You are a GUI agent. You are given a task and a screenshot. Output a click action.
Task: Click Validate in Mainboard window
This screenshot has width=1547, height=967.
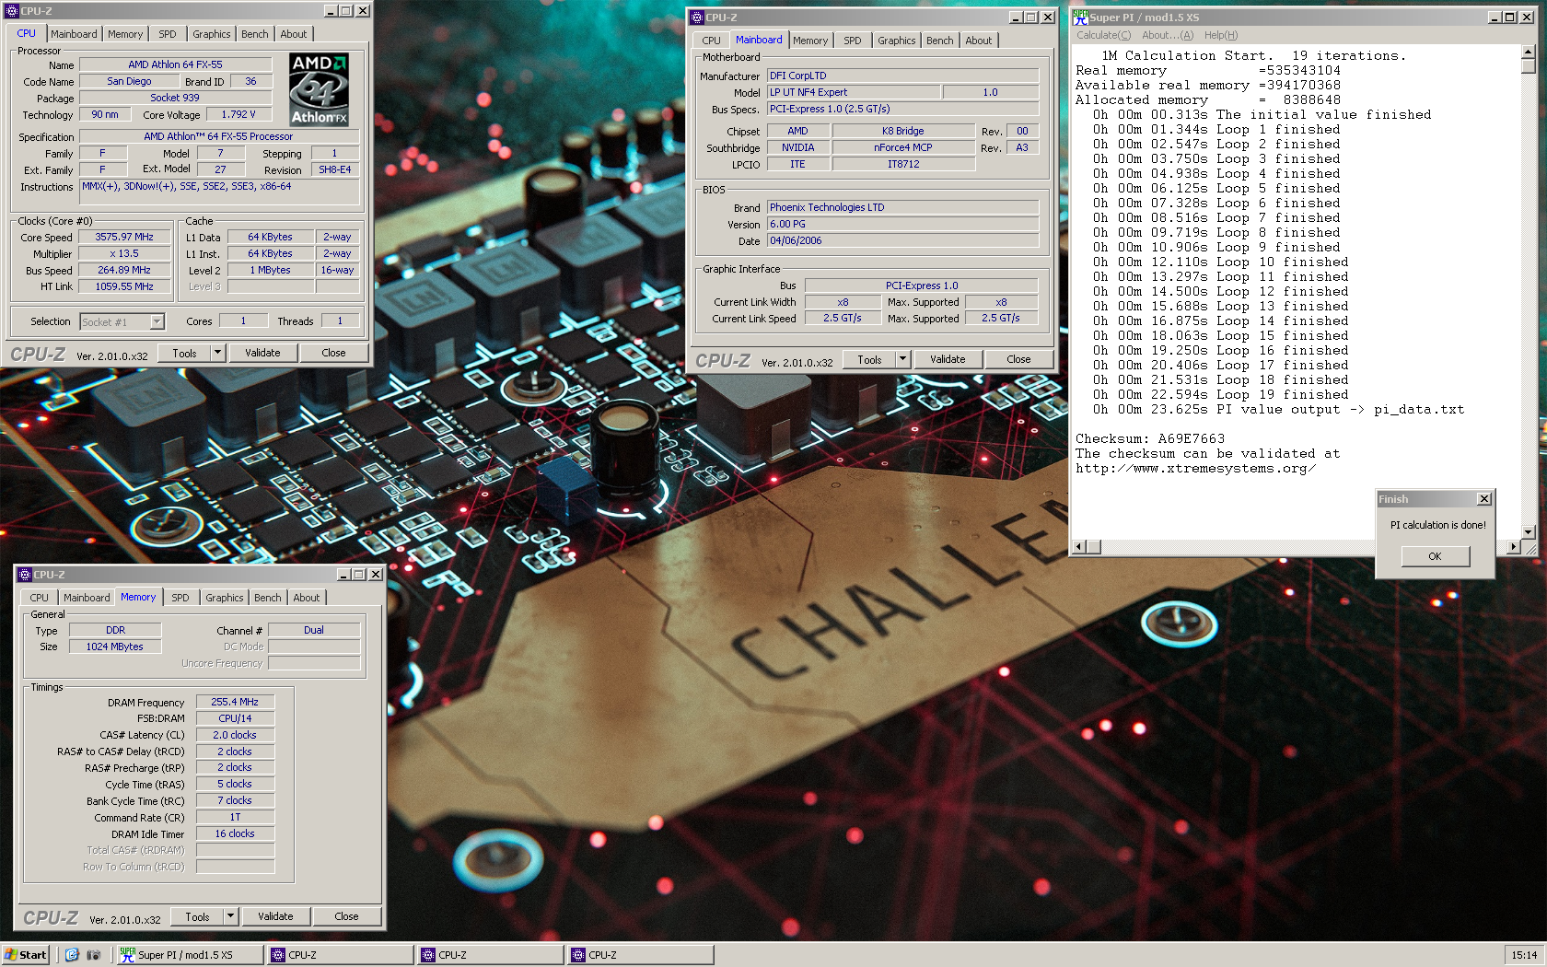pos(948,359)
